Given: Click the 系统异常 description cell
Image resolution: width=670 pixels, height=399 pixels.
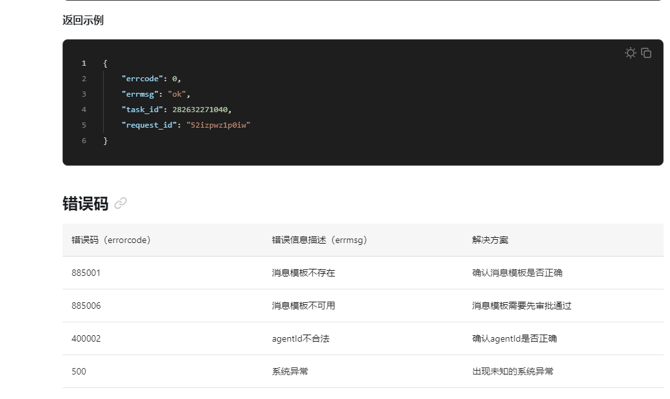Looking at the screenshot, I should tap(290, 371).
